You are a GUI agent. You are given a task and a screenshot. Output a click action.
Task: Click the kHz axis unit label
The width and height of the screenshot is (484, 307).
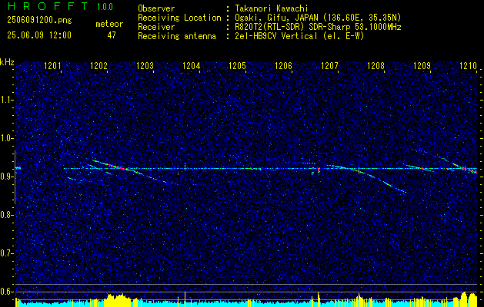[x=7, y=62]
